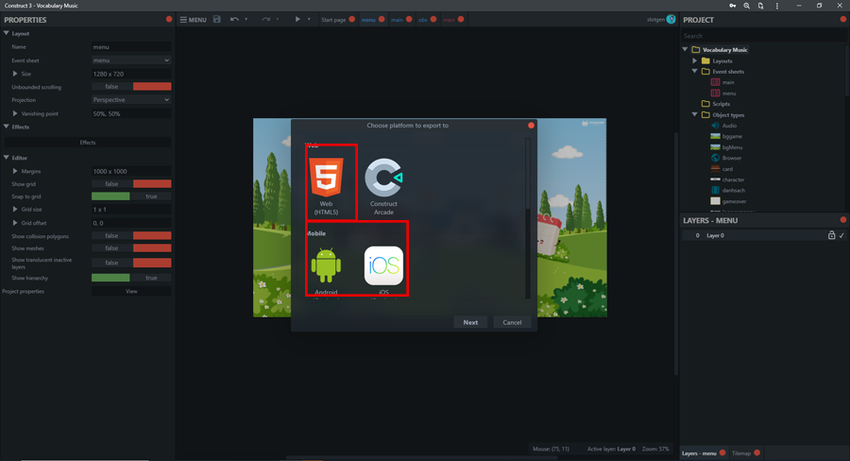Close the Layers panel with red dot

(843, 220)
